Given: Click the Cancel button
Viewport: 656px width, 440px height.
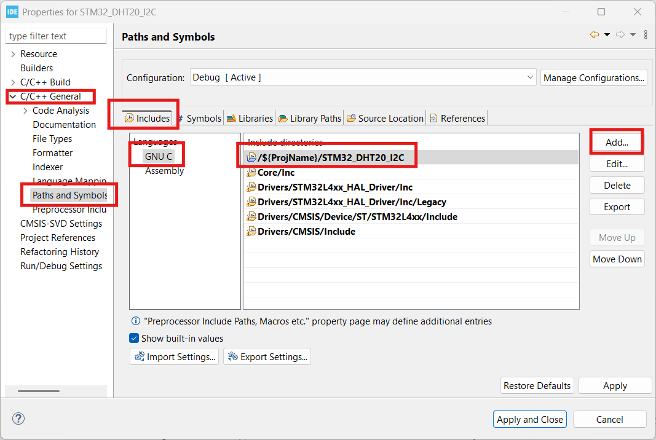Looking at the screenshot, I should [x=609, y=419].
